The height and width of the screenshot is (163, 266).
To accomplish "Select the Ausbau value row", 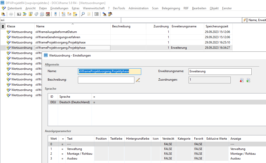I will click(x=157, y=158).
